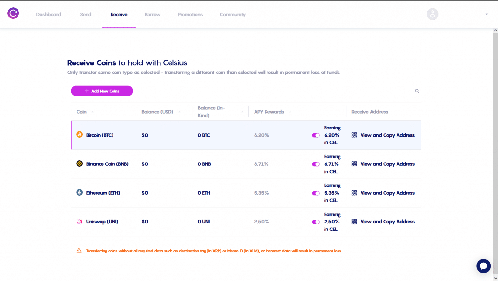Click the 0 BTC balance cell

pos(204,135)
